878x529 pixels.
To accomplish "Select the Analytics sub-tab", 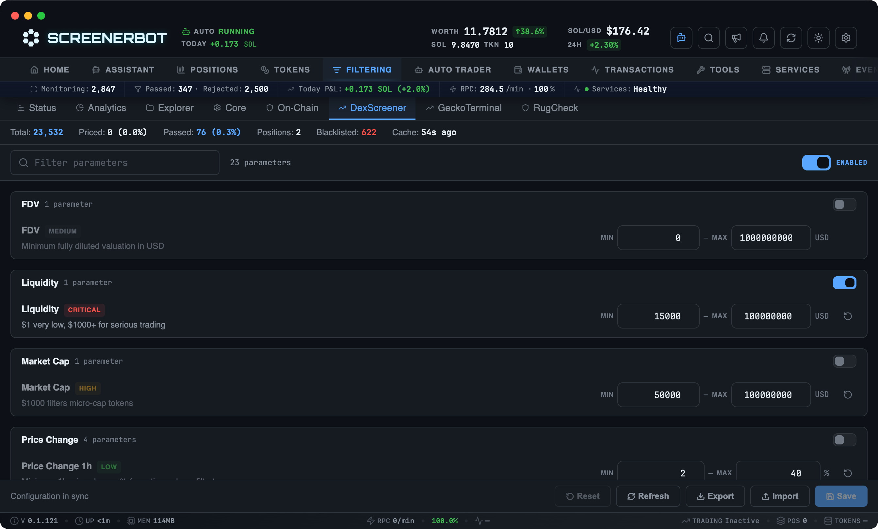I will coord(101,107).
